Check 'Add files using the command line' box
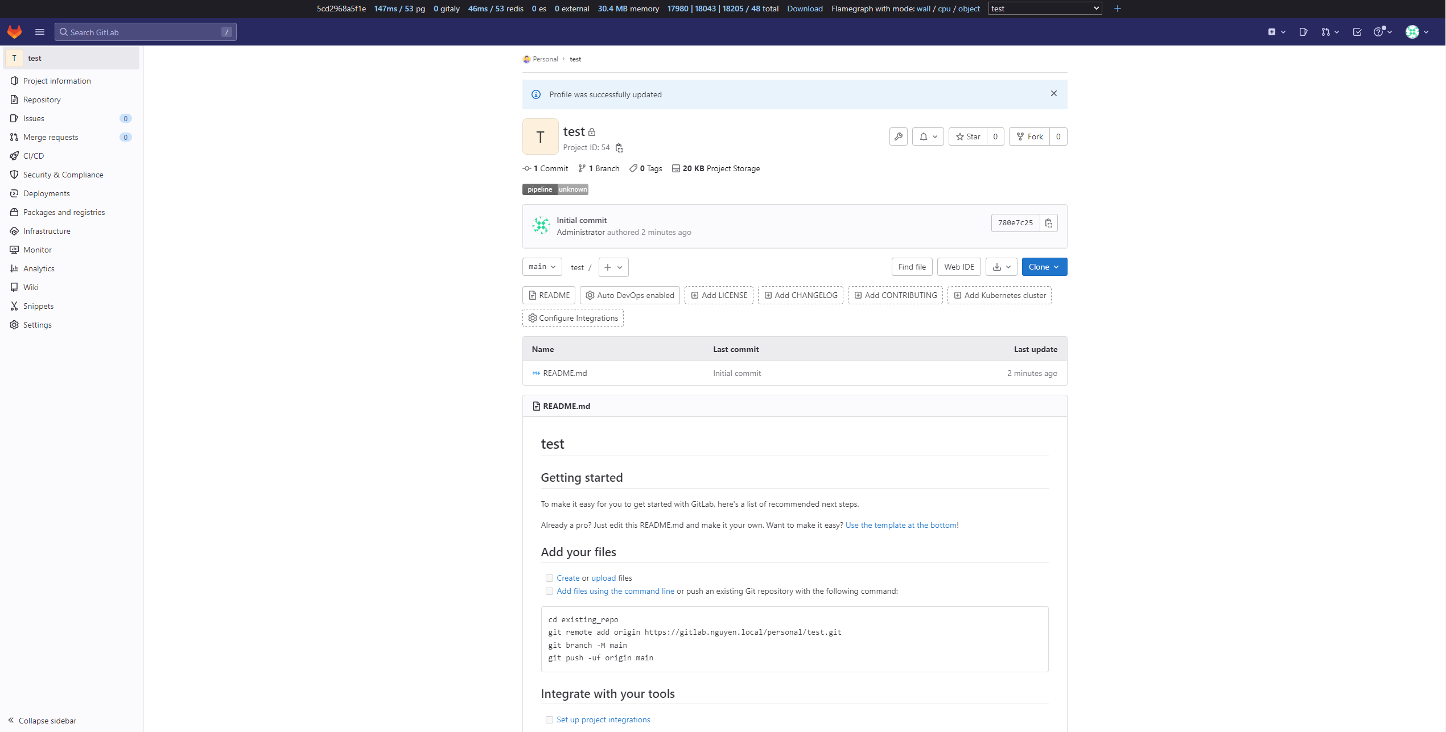1446x732 pixels. 549,591
